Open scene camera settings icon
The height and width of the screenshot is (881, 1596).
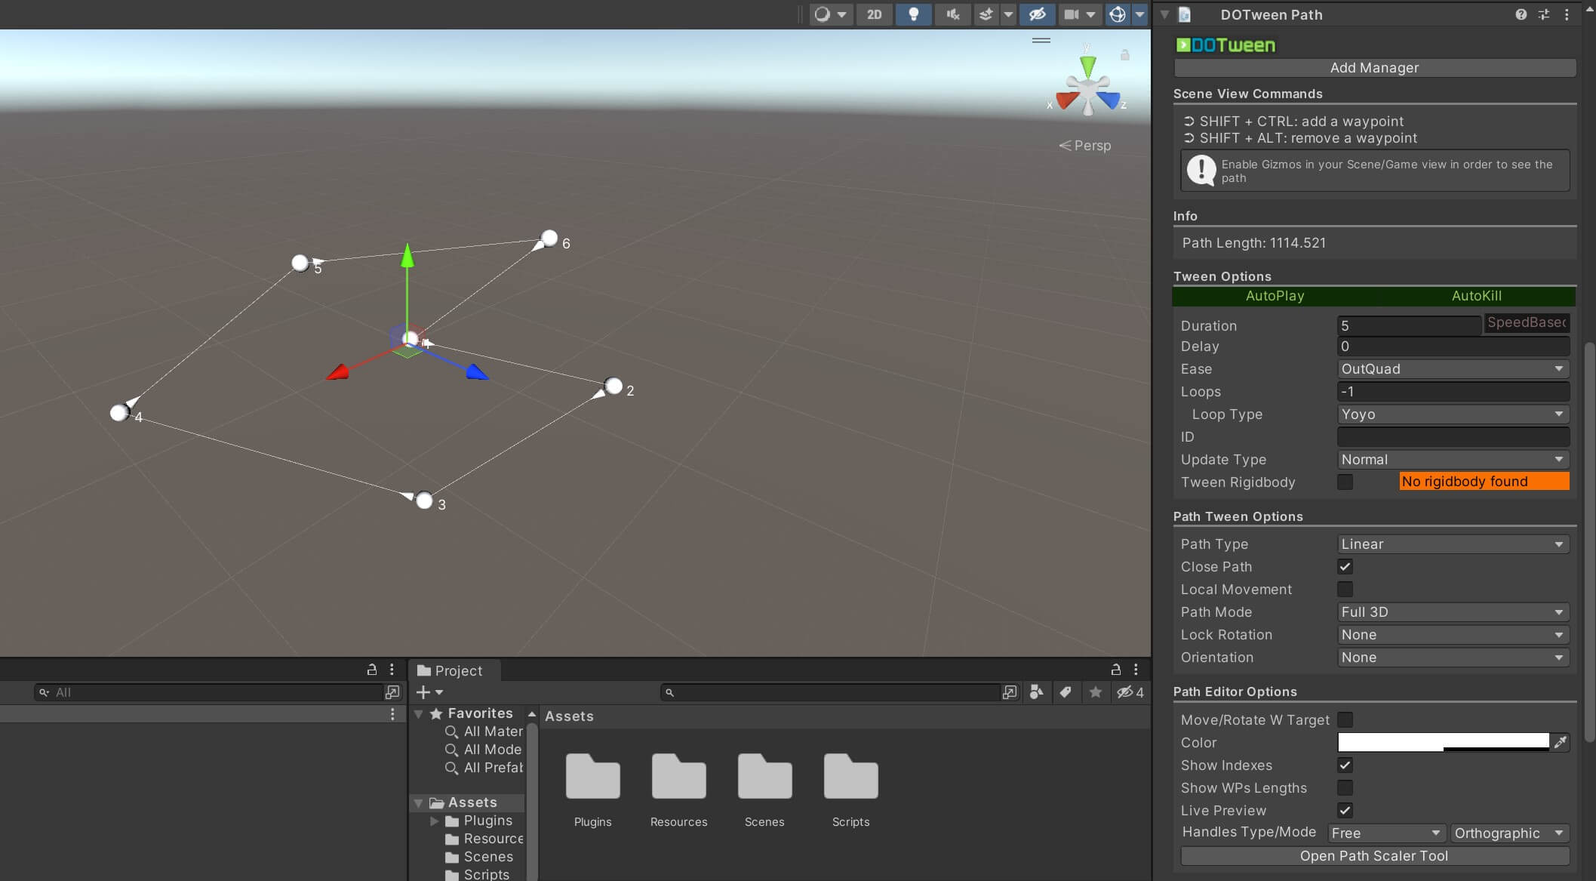coord(1071,14)
